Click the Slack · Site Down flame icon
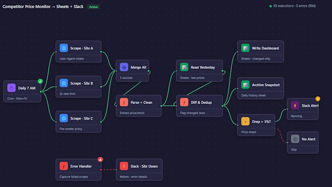 [x=124, y=166]
